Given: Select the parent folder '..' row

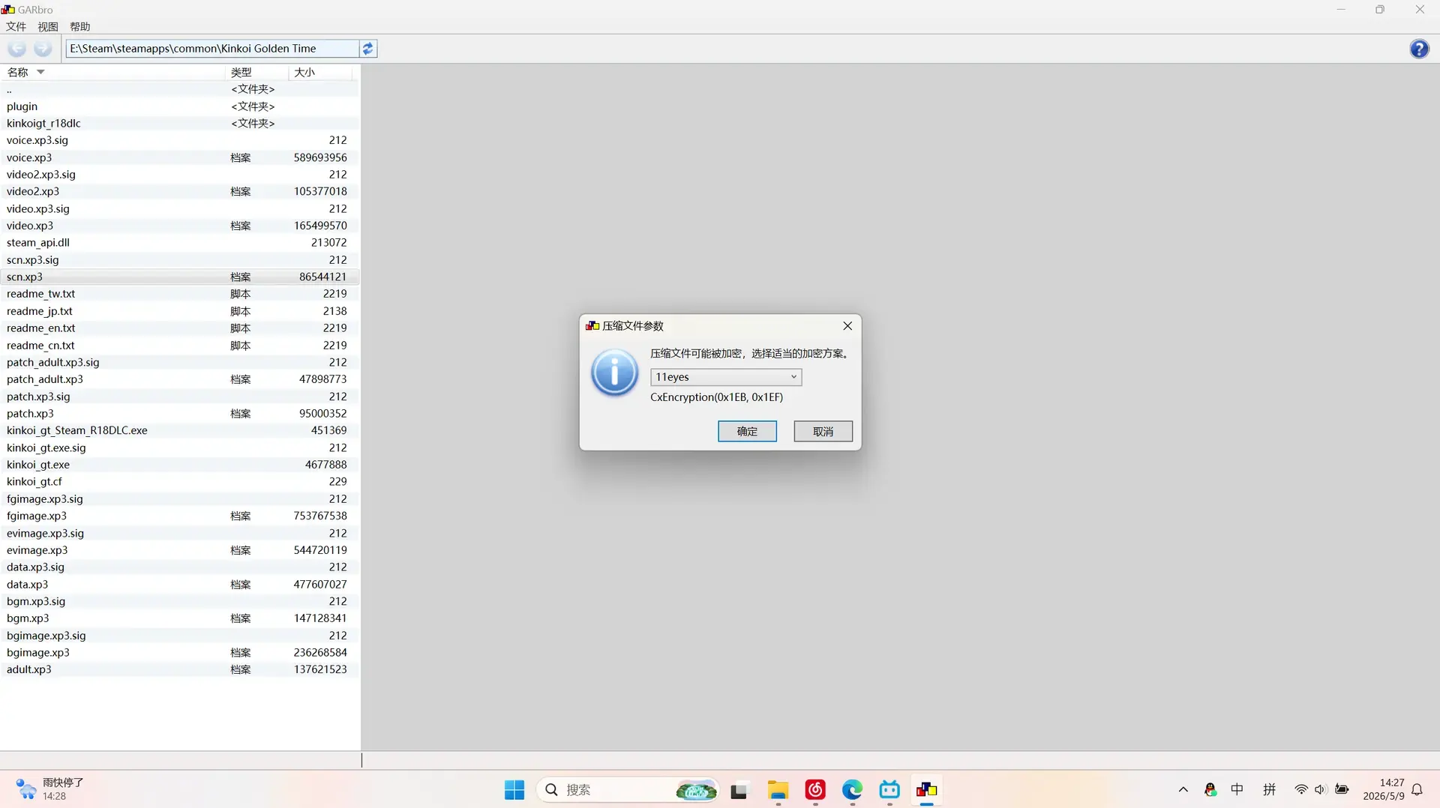Looking at the screenshot, I should (x=180, y=89).
